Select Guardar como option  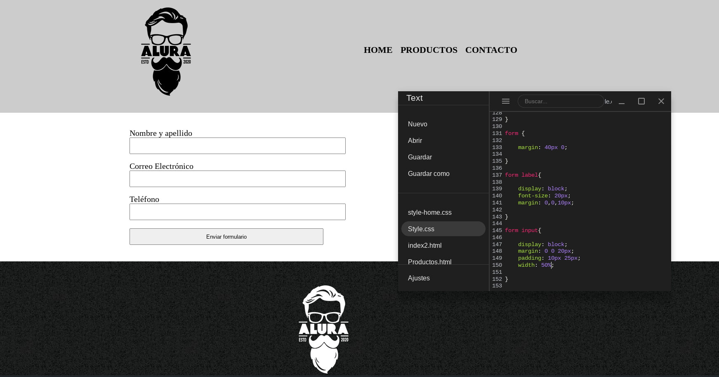[x=443, y=173]
